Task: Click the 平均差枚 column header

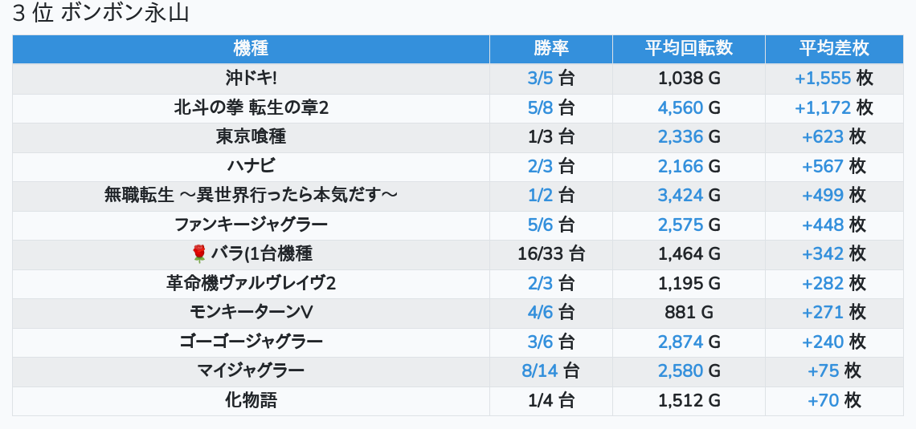Action: tap(834, 48)
